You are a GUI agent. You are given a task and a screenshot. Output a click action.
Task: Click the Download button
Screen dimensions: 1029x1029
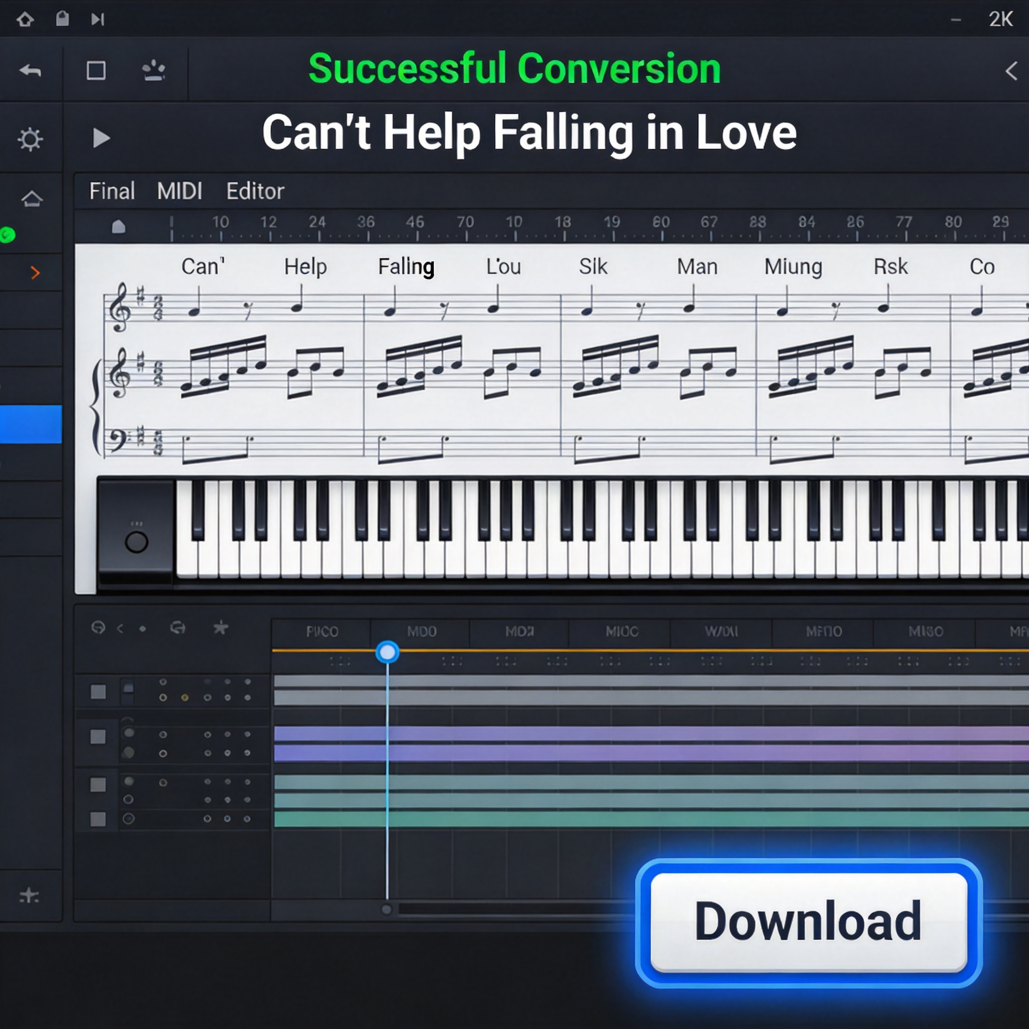click(x=808, y=922)
